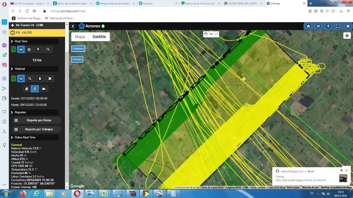Switch map view to Mapa
The image size is (353, 198).
[x=80, y=37]
